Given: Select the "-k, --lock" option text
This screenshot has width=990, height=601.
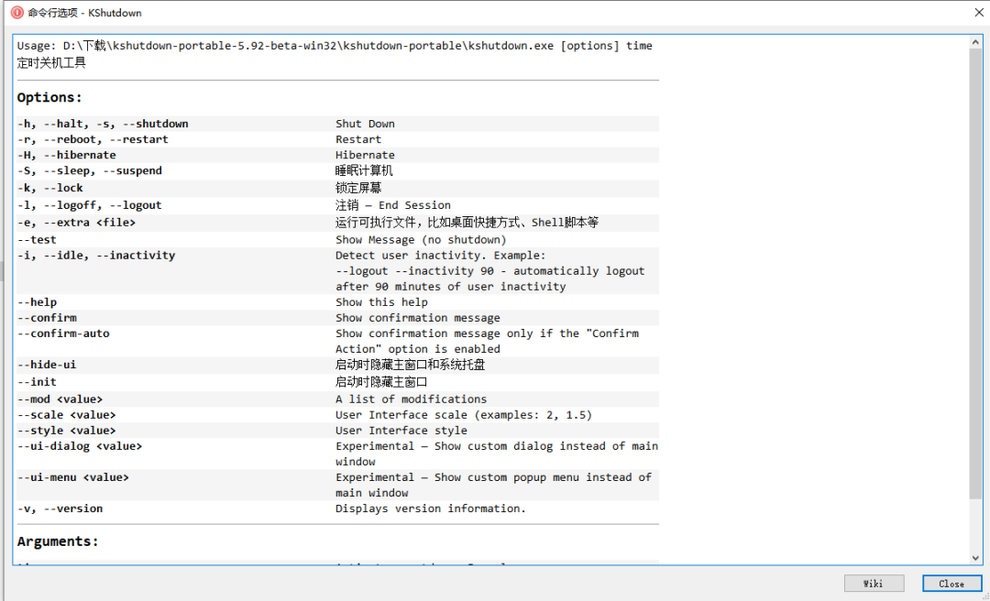Looking at the screenshot, I should 49,188.
